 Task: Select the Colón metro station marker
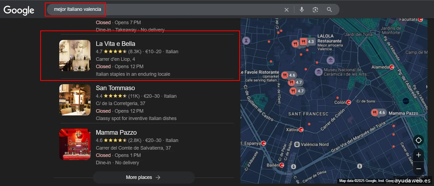(349, 102)
